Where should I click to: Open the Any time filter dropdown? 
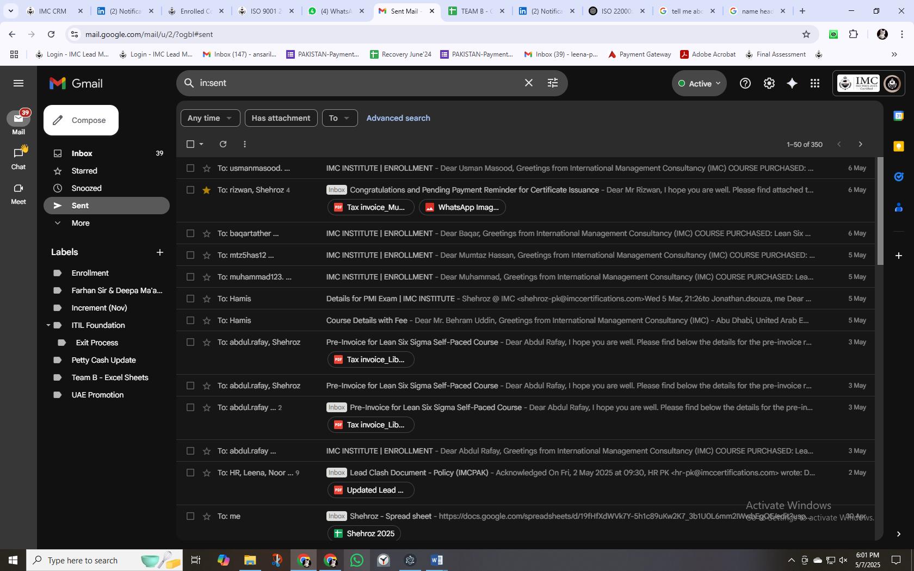click(210, 118)
